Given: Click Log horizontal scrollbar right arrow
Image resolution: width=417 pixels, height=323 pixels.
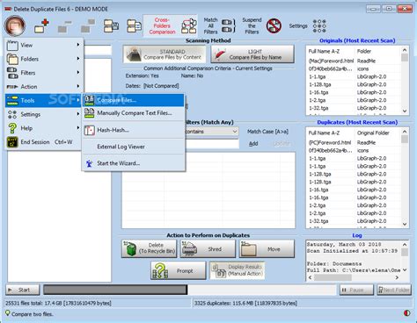Looking at the screenshot, I should (397, 277).
